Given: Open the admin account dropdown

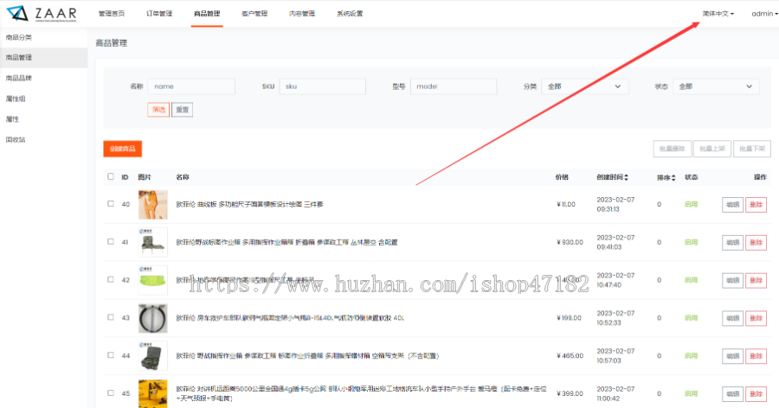Looking at the screenshot, I should 764,14.
